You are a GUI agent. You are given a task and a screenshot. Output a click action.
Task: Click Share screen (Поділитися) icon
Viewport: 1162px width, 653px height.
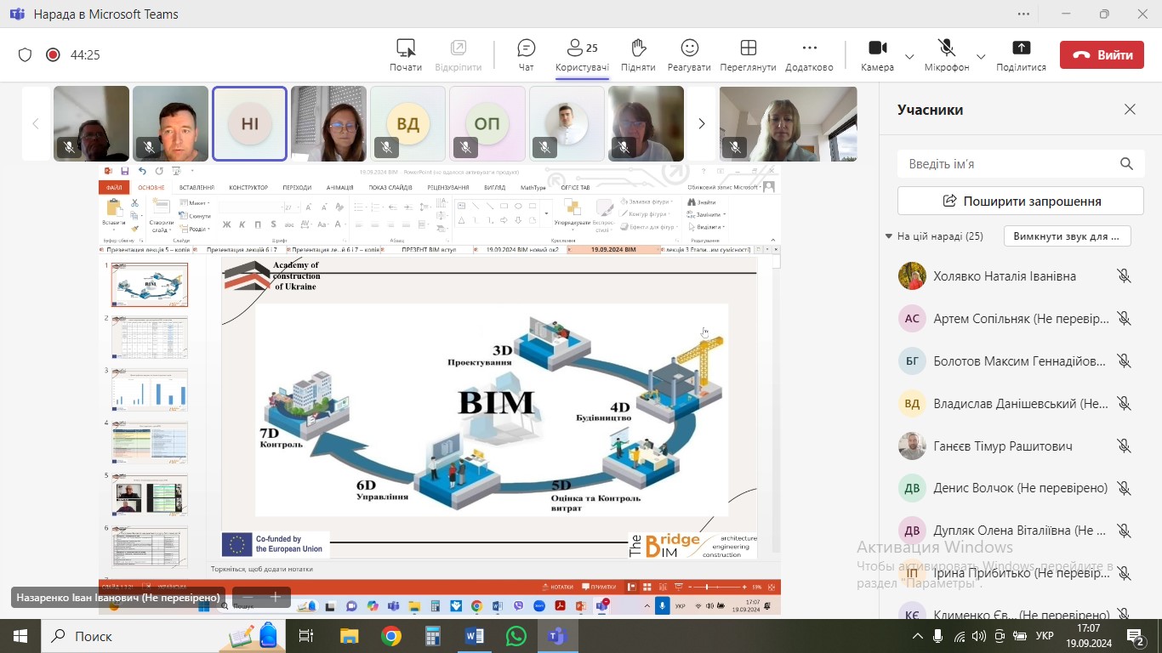point(1021,48)
